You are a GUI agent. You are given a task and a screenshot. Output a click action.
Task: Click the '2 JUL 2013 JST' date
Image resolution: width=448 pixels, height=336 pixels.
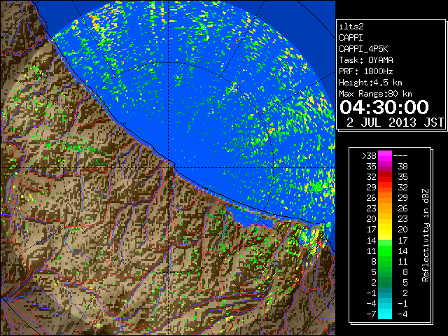click(x=395, y=122)
